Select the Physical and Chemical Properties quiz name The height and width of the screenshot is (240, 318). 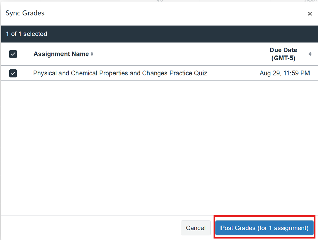point(120,73)
